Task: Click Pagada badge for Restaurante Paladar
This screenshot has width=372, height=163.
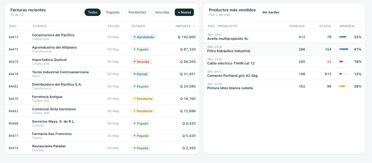Action: point(141,148)
